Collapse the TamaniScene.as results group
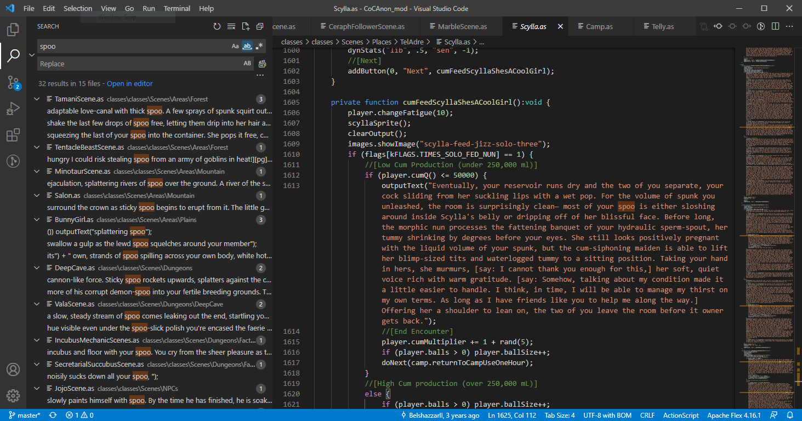 37,99
